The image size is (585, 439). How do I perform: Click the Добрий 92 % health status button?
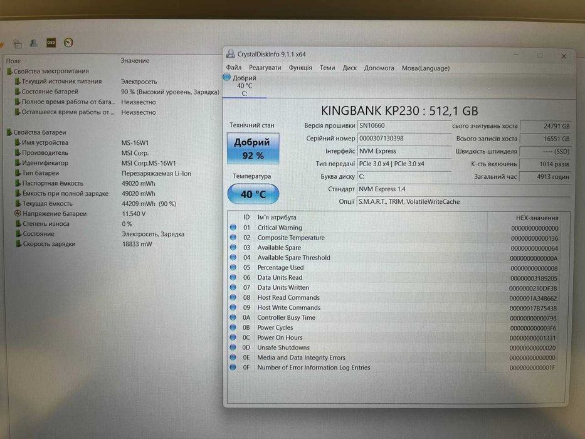[x=253, y=148]
